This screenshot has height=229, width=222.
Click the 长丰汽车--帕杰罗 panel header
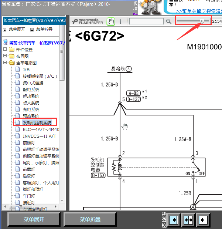coord(34,20)
